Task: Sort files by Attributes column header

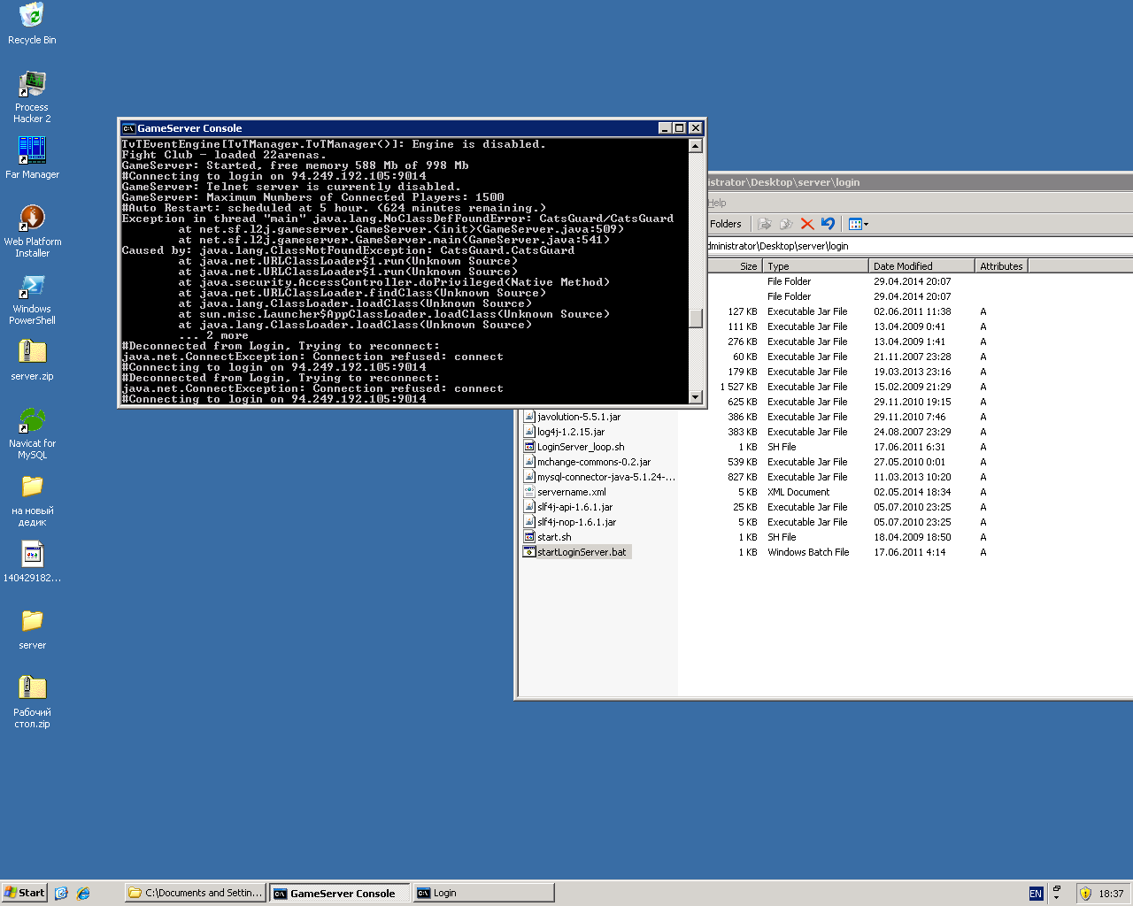Action: point(1001,265)
